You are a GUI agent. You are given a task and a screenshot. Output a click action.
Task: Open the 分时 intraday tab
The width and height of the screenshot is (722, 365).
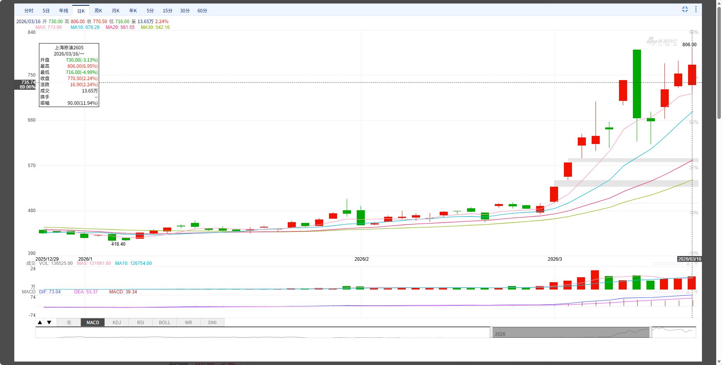tap(29, 11)
